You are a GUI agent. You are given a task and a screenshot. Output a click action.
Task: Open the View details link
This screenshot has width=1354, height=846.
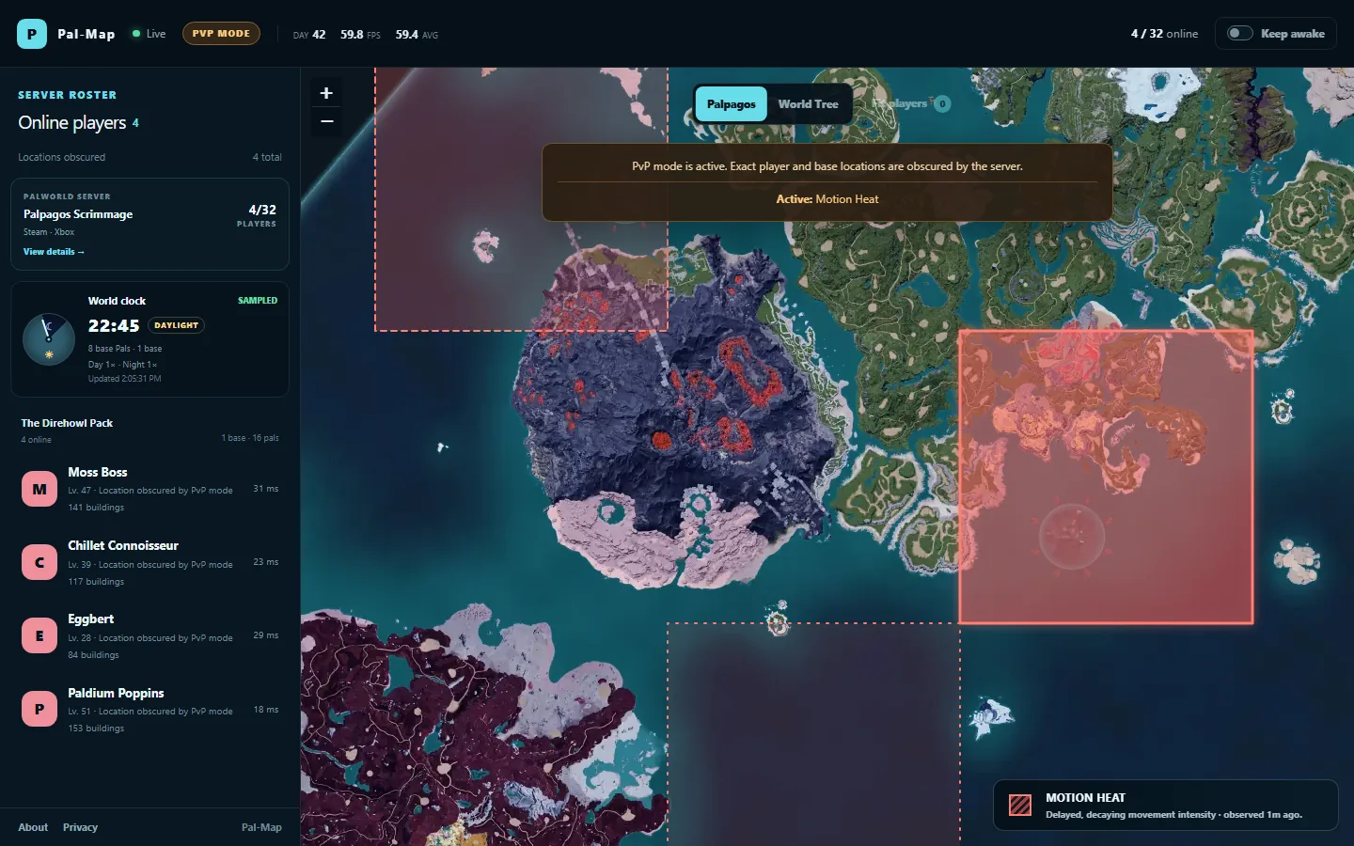54,252
